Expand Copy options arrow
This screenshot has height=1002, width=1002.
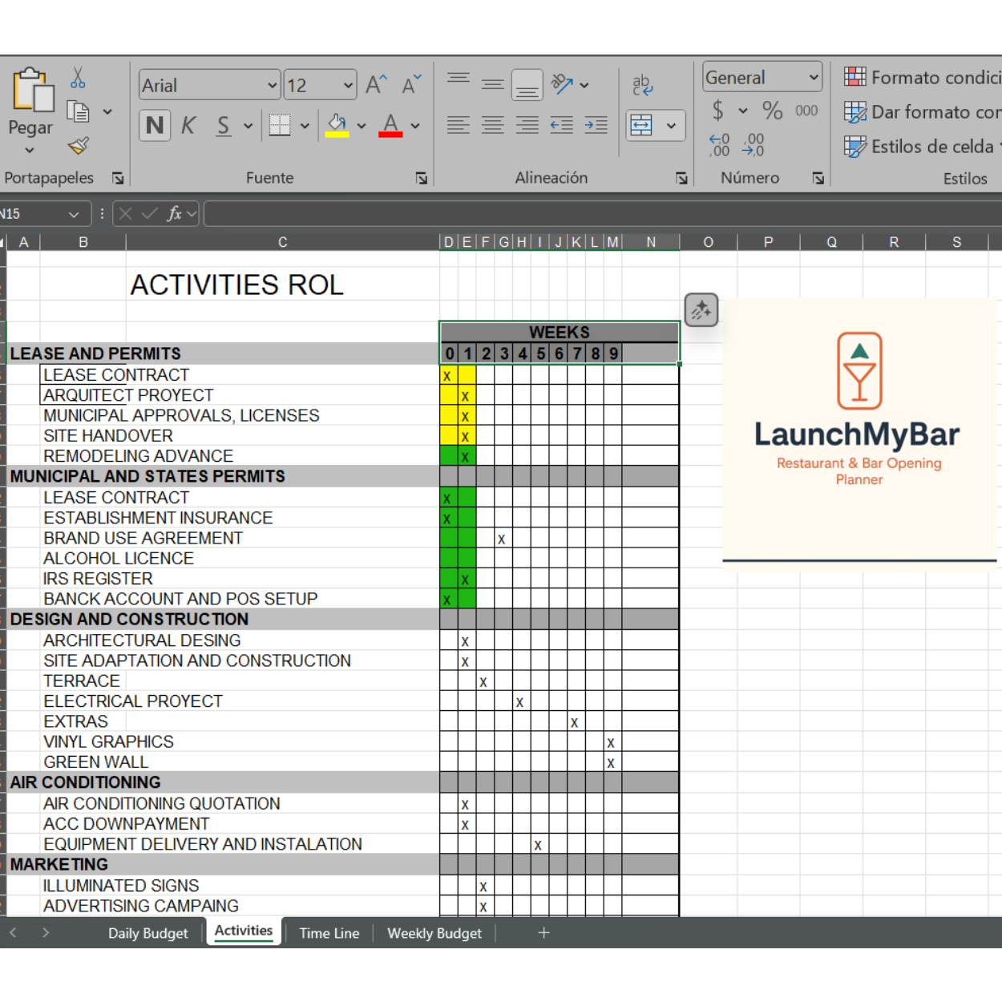point(107,112)
